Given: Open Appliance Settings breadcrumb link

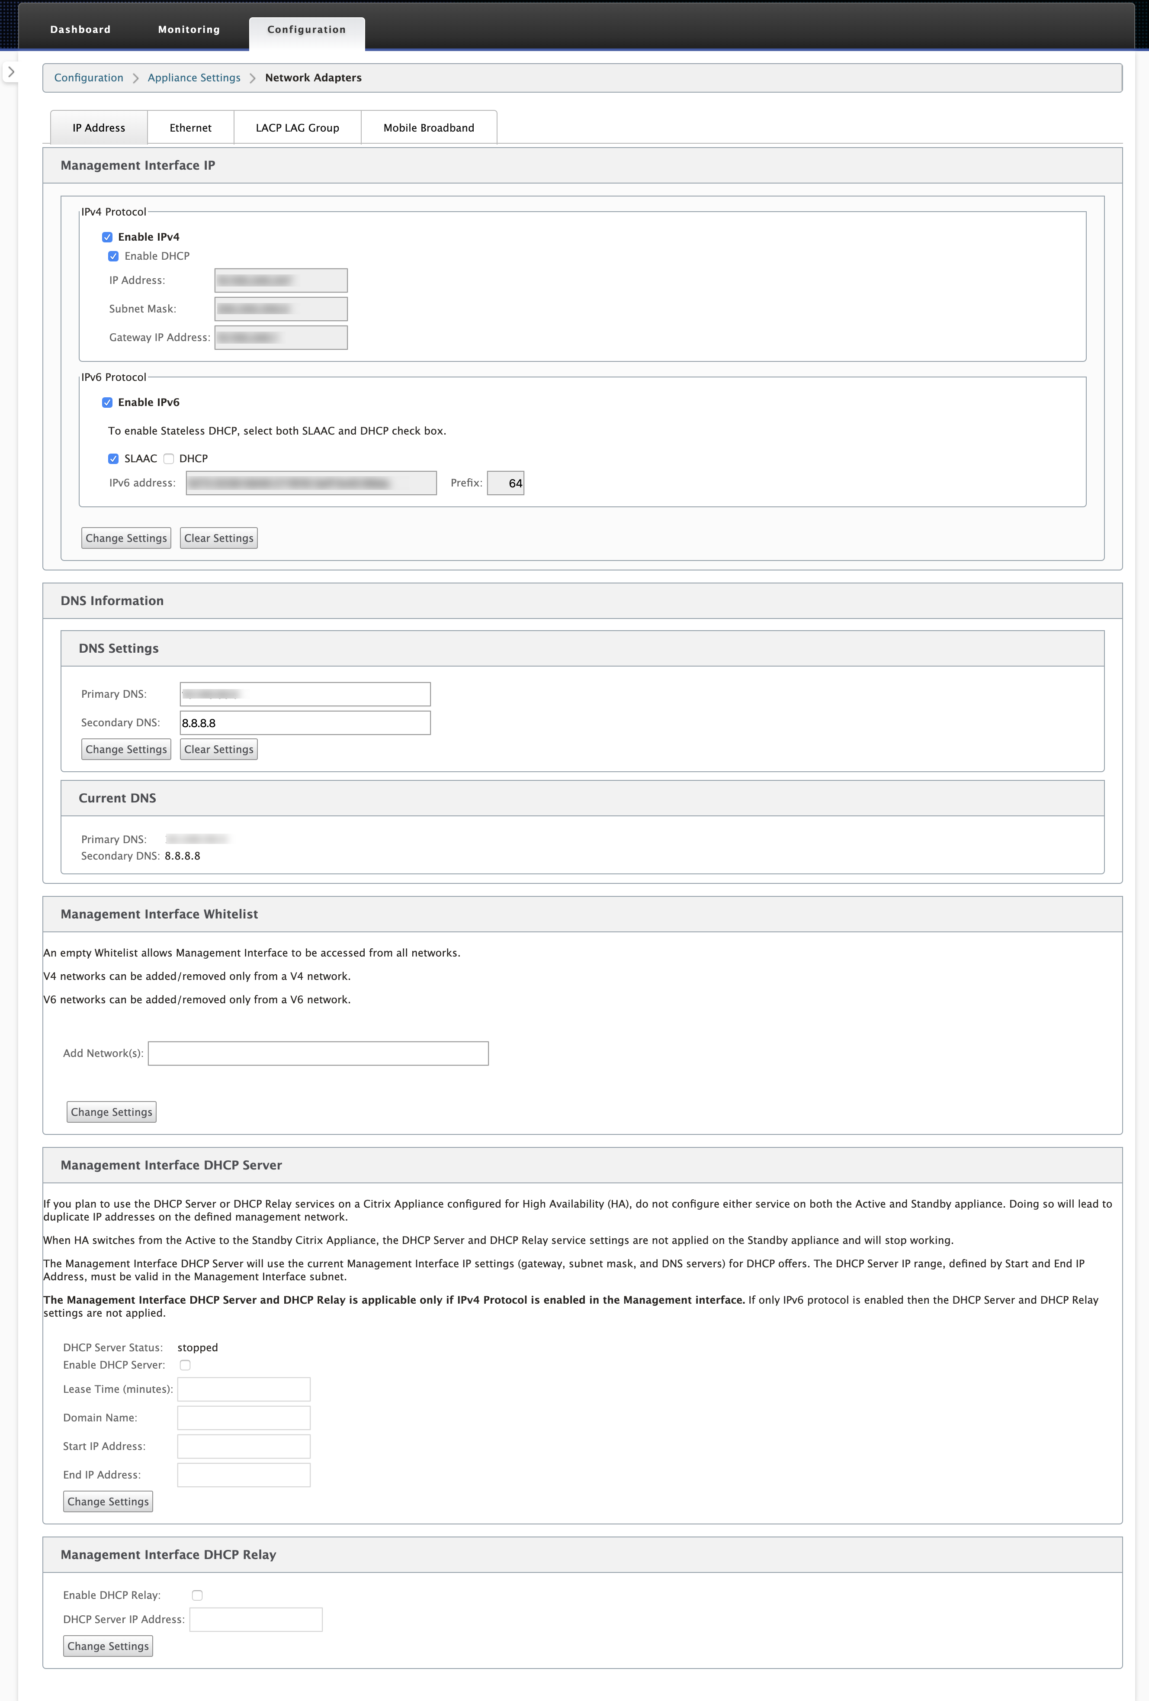Looking at the screenshot, I should pyautogui.click(x=194, y=77).
